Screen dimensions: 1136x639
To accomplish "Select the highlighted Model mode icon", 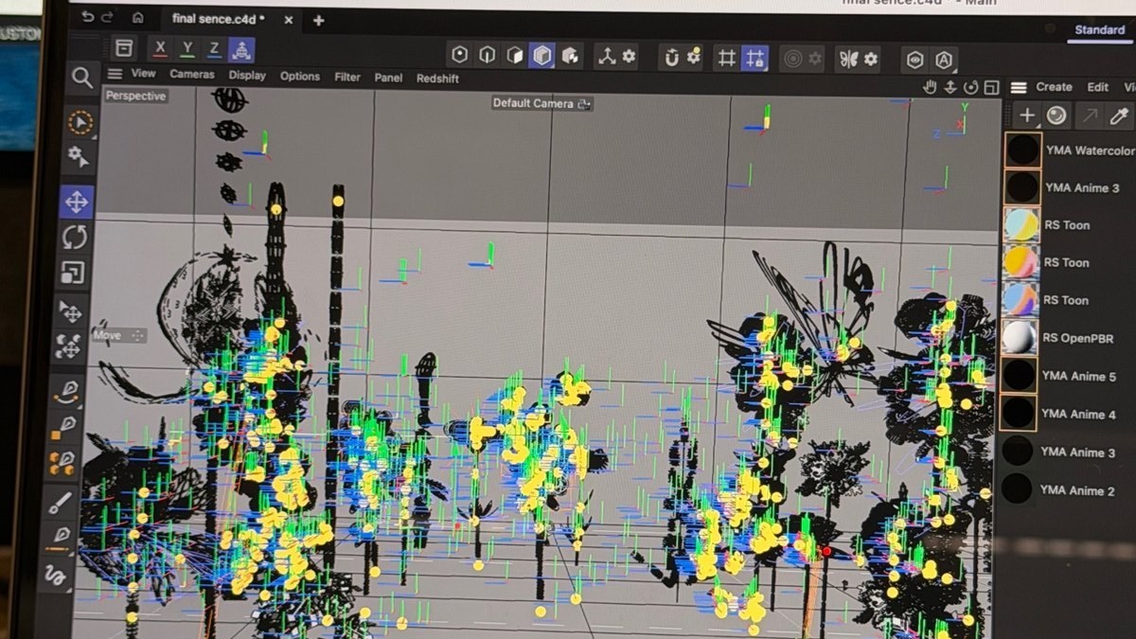I will click(541, 56).
